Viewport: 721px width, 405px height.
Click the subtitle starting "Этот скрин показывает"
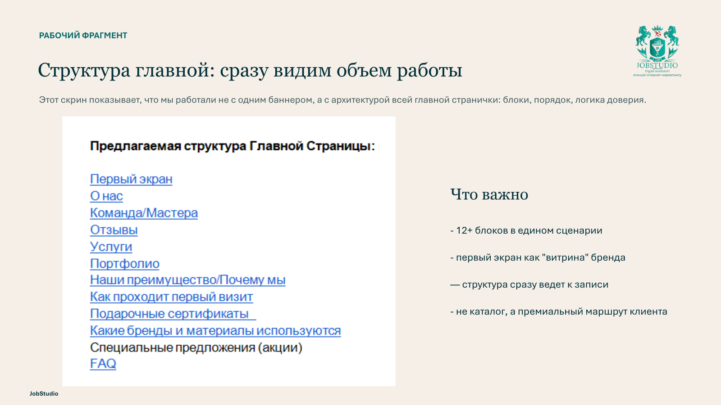342,100
